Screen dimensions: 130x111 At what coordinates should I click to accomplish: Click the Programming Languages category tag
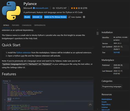tap(112, 86)
